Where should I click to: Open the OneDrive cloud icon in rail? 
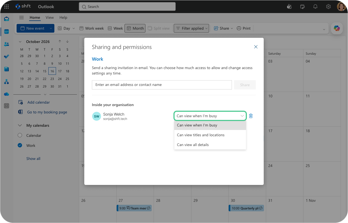coord(7,94)
